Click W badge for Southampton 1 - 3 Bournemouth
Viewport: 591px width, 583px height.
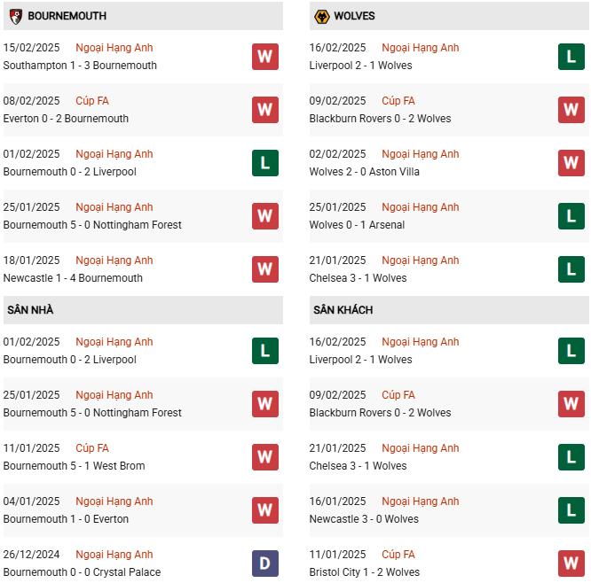(264, 57)
